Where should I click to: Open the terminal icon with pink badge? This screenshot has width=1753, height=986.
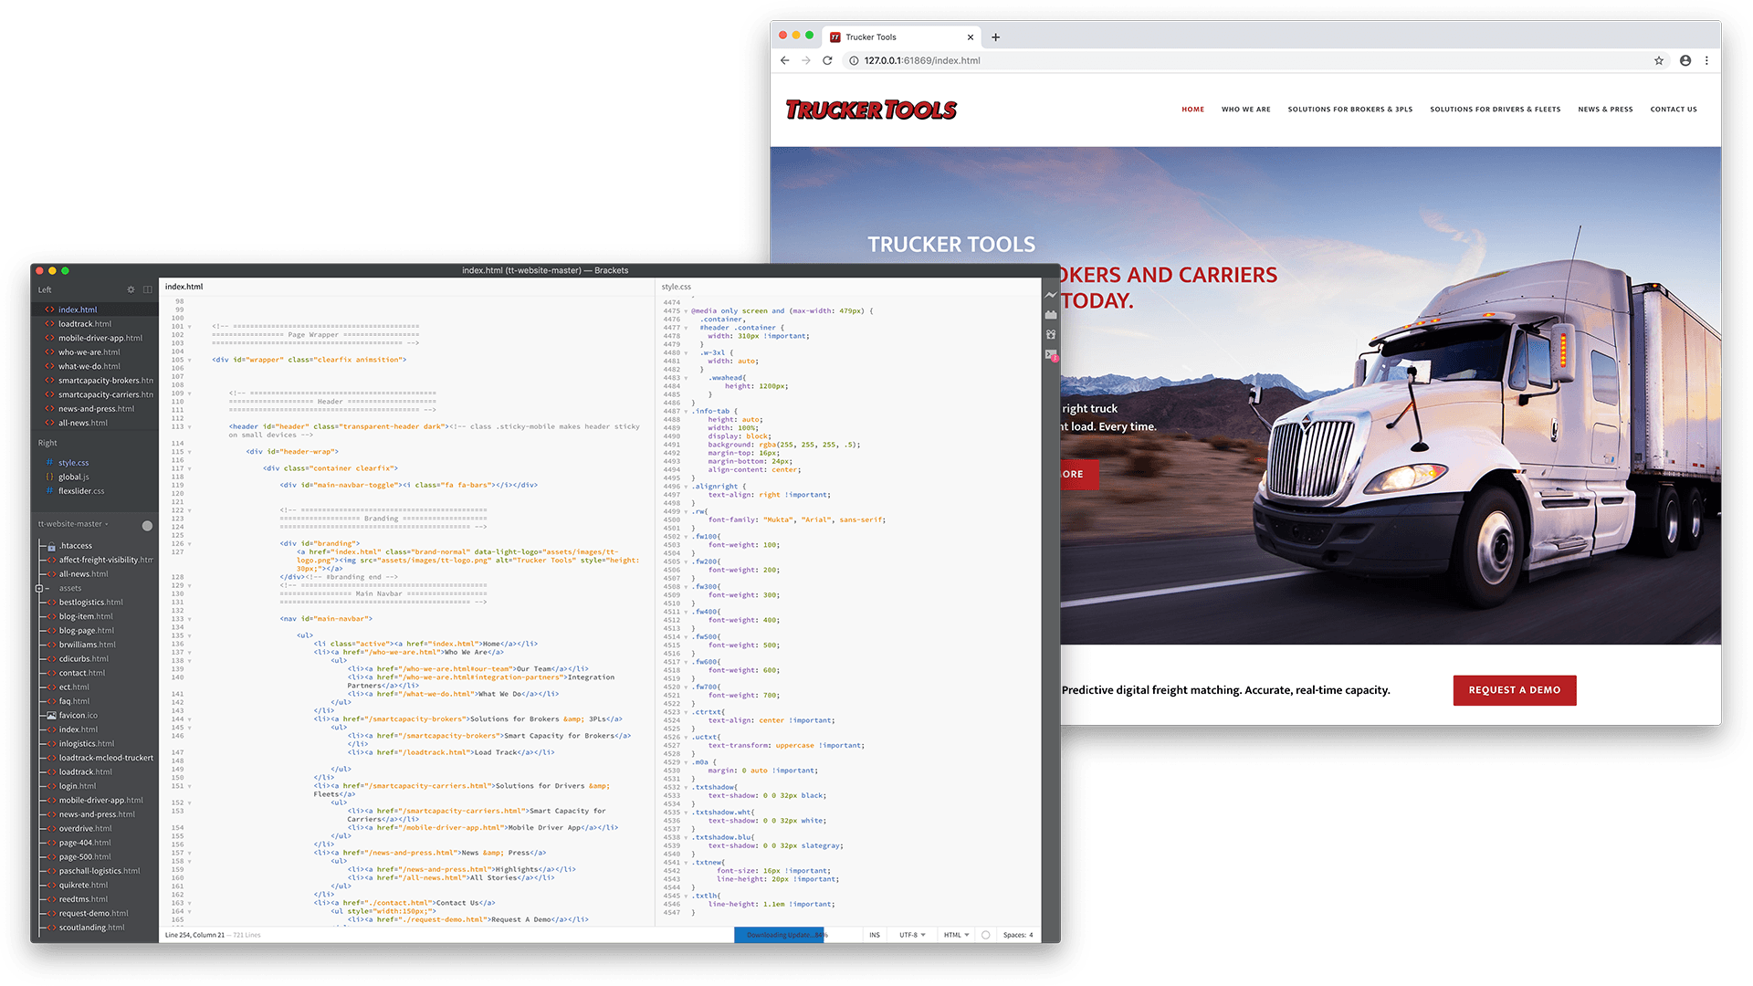coord(1051,354)
